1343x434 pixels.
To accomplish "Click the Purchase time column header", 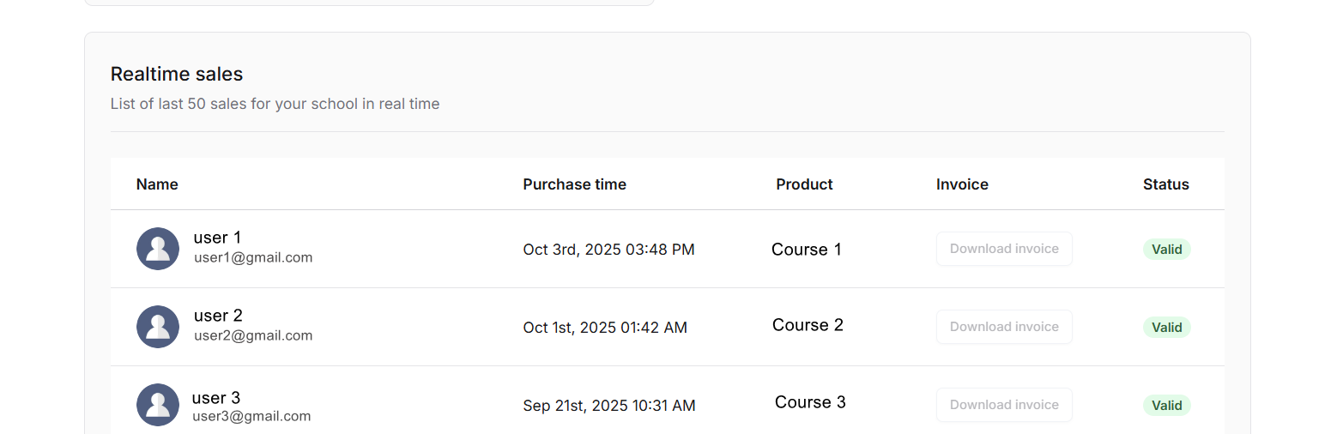I will pyautogui.click(x=574, y=184).
